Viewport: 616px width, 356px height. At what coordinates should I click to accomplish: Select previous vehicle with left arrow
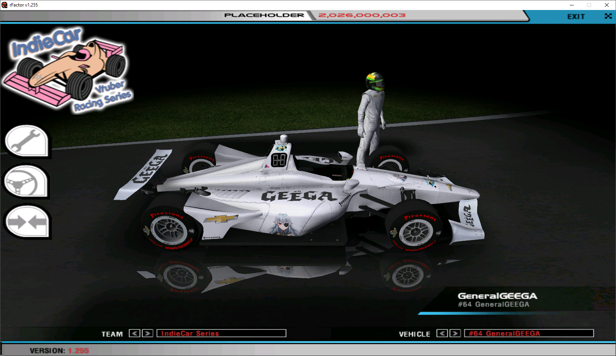(x=442, y=333)
